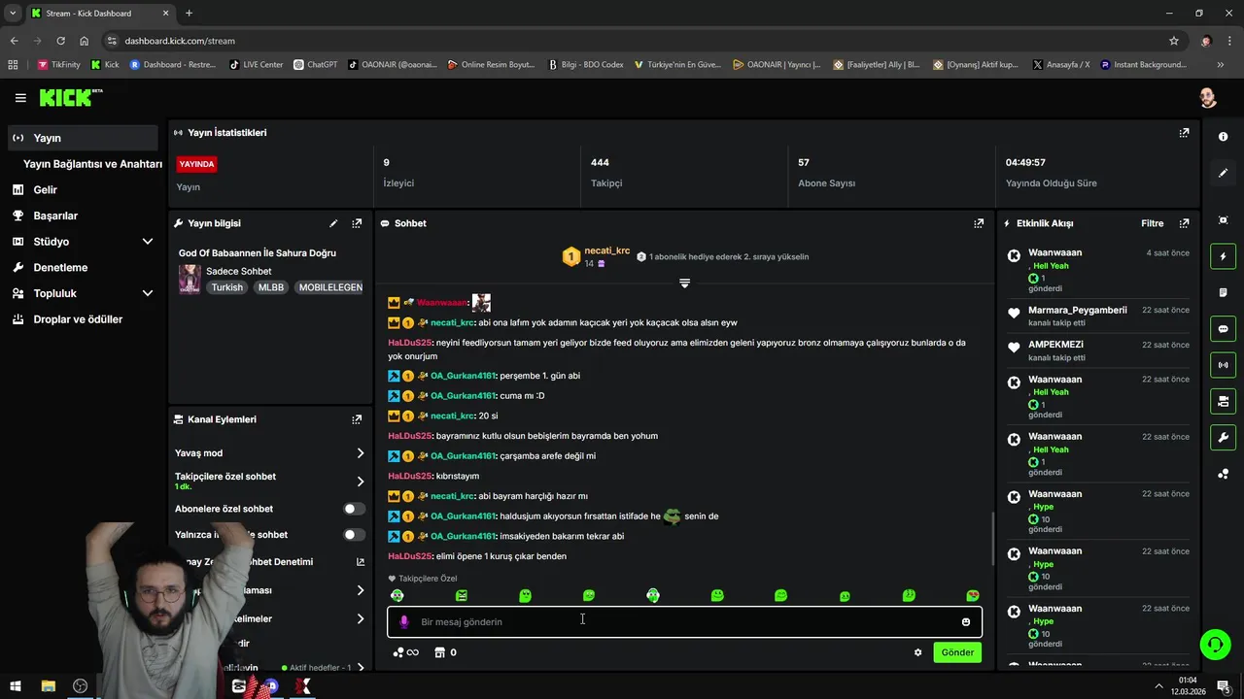Click necati_krc in the leaderboard
This screenshot has height=699, width=1244.
coord(607,250)
